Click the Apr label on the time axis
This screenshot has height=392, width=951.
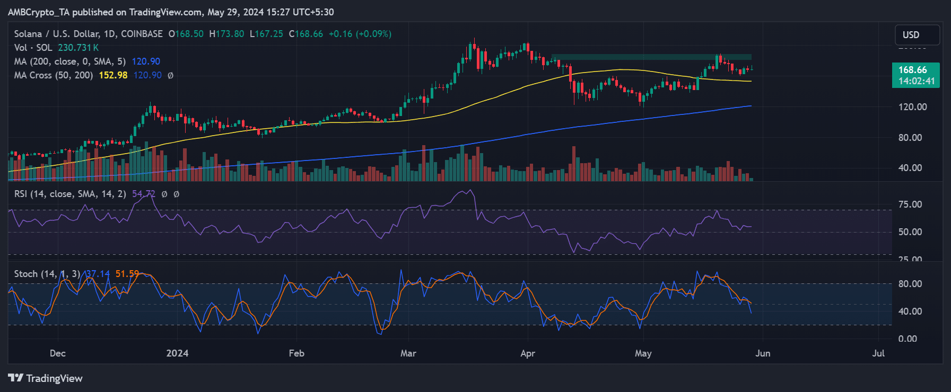[528, 353]
